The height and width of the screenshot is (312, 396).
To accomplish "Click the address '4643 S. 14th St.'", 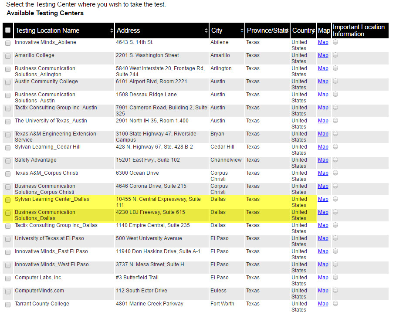I will click(135, 42).
